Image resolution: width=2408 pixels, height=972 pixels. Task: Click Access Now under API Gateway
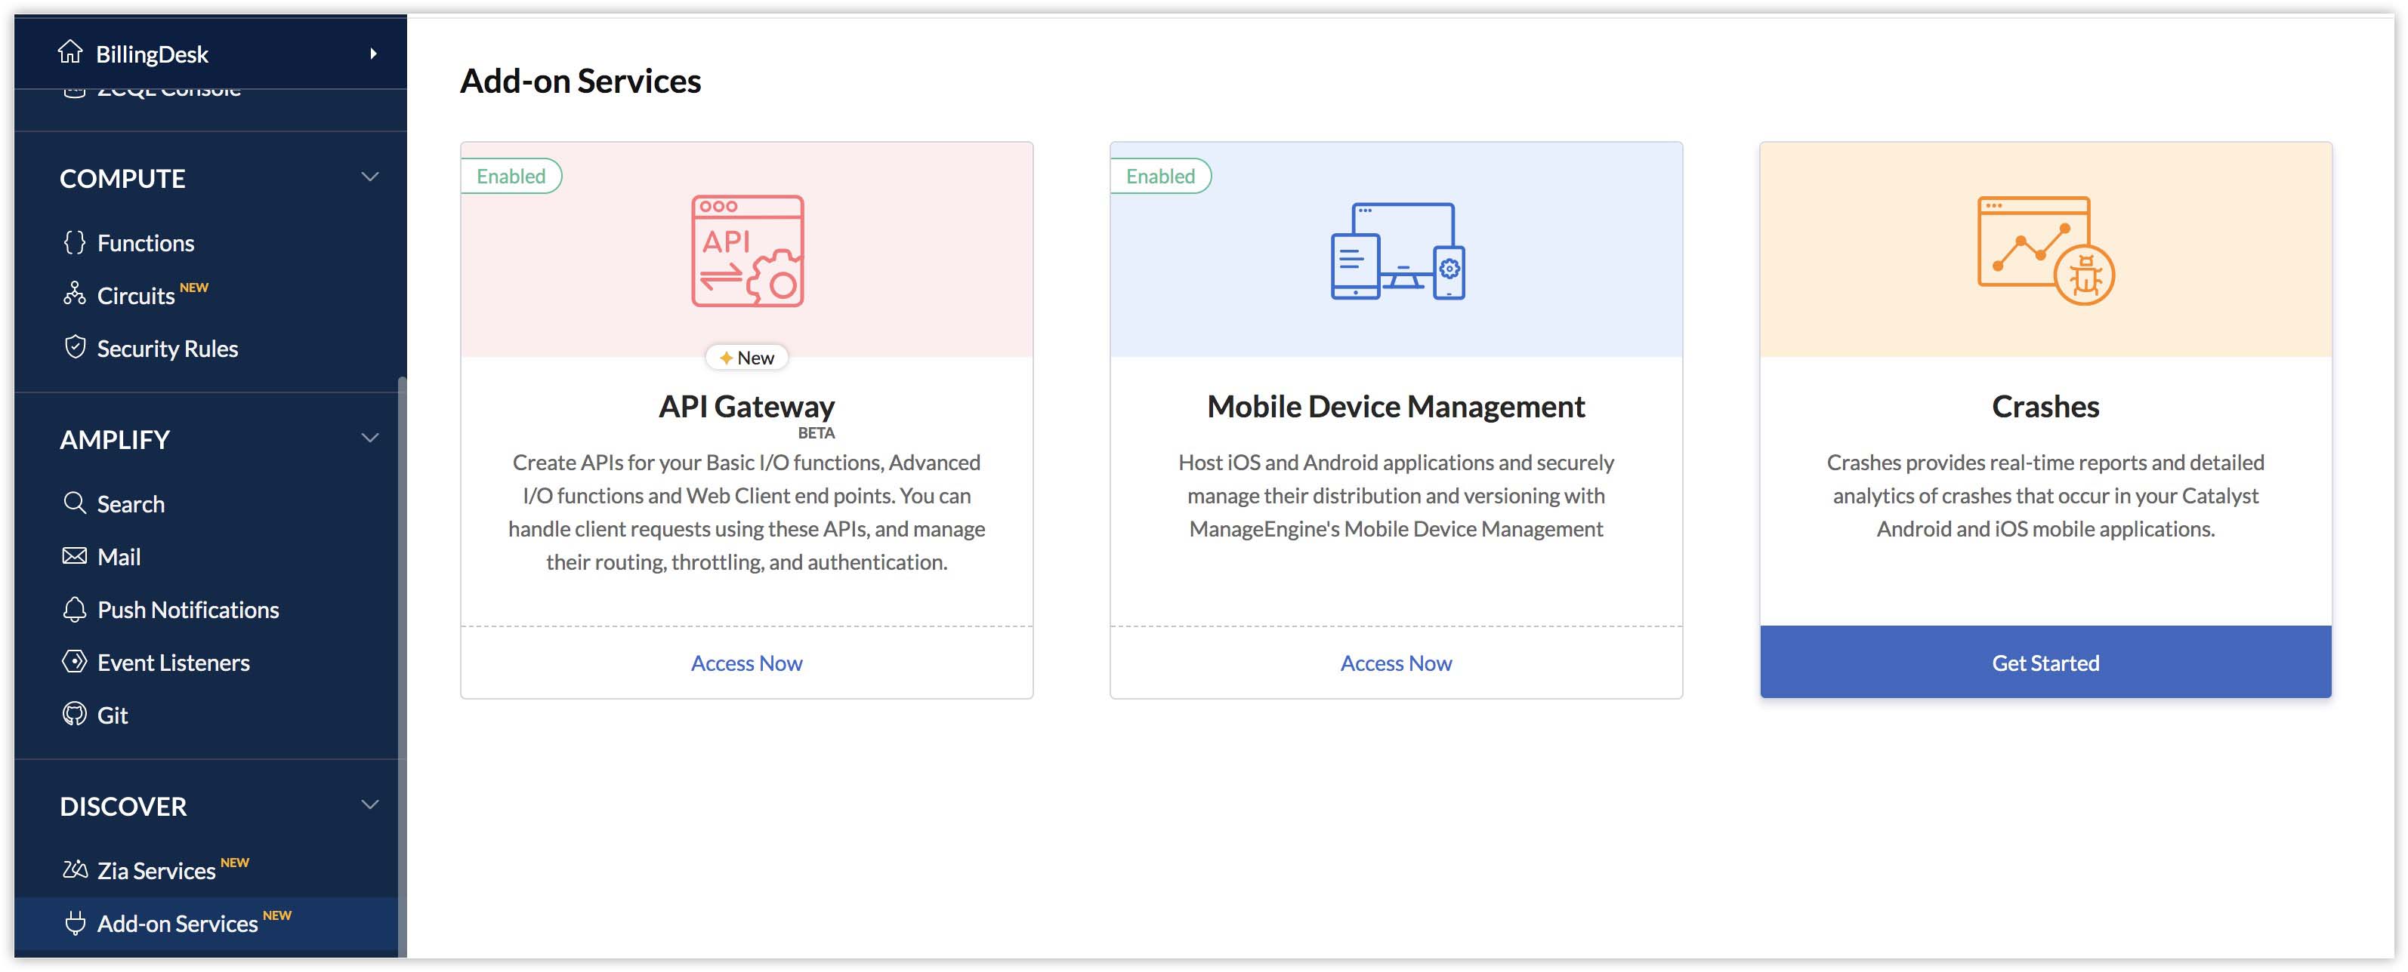tap(746, 663)
